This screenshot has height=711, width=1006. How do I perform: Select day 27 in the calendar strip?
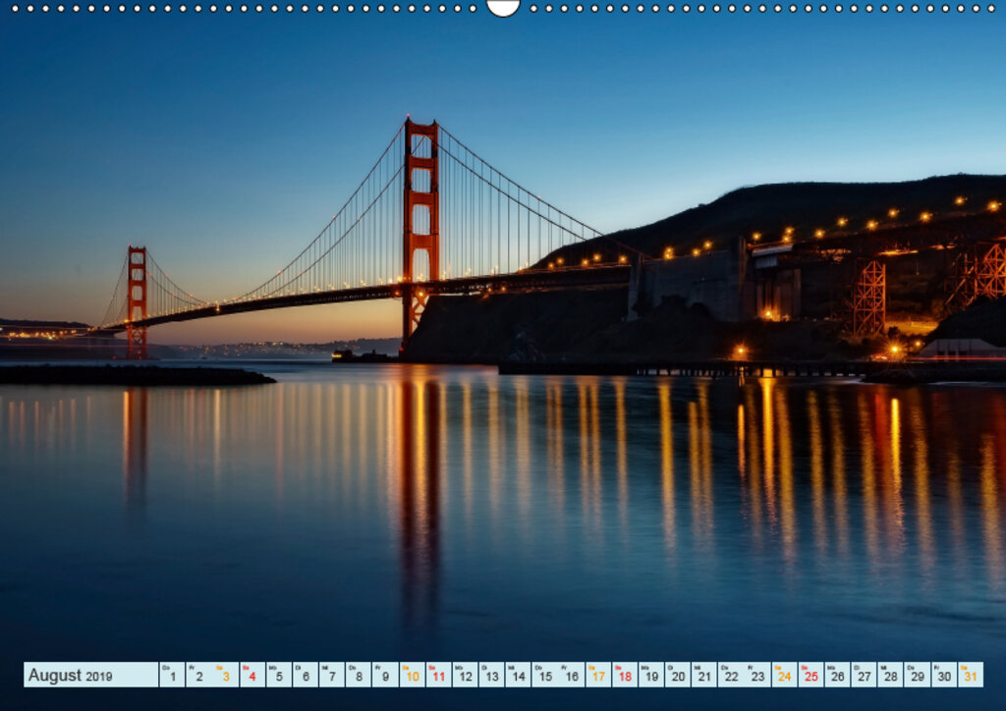point(865,675)
